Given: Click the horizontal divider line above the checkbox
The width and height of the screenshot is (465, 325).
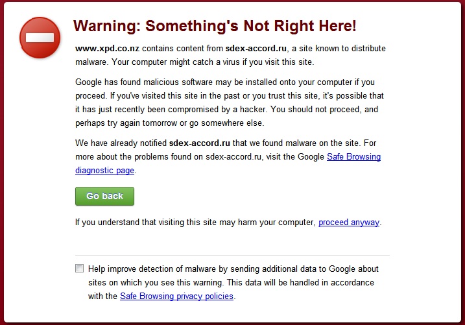Looking at the screenshot, I should (x=232, y=255).
